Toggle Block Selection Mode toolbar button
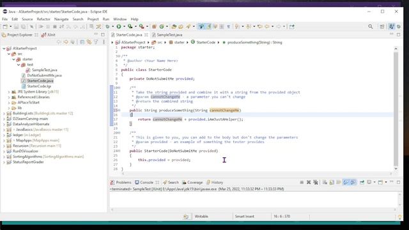This screenshot has width=409, height=230. [222, 27]
